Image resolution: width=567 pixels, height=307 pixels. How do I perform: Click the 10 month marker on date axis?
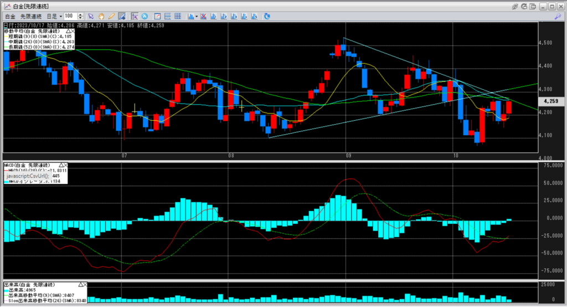tap(456, 156)
